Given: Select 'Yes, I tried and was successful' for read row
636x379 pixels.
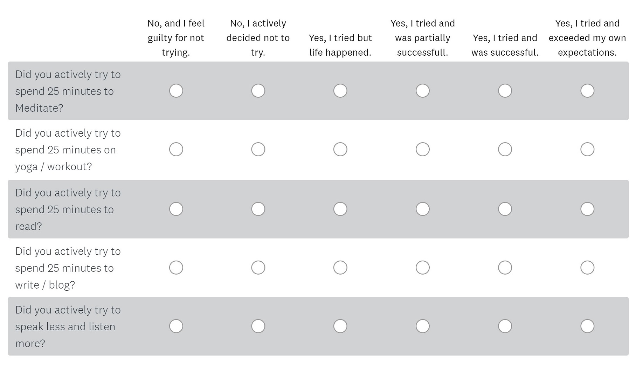Looking at the screenshot, I should tap(505, 209).
